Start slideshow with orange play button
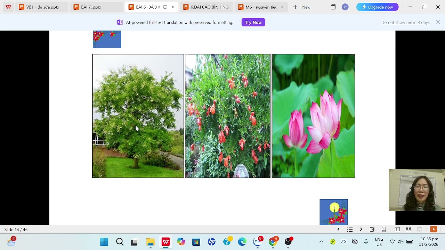 (434, 229)
